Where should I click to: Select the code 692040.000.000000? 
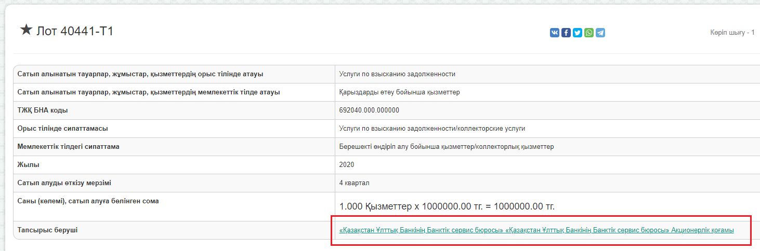pos(369,110)
